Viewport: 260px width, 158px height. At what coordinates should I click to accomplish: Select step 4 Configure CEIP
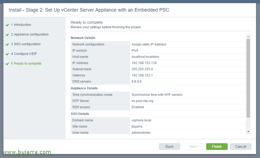24,54
